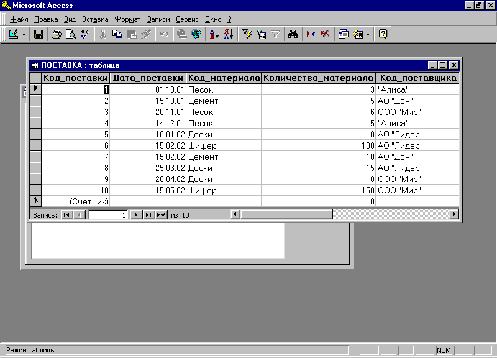
Task: Click date cell 25.03.02
Action: pyautogui.click(x=148, y=168)
